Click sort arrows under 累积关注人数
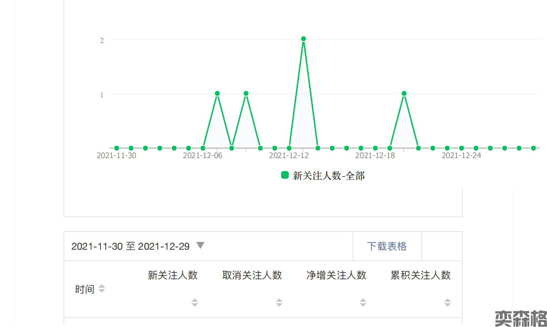Viewport: 547px width, 327px height. [x=448, y=303]
